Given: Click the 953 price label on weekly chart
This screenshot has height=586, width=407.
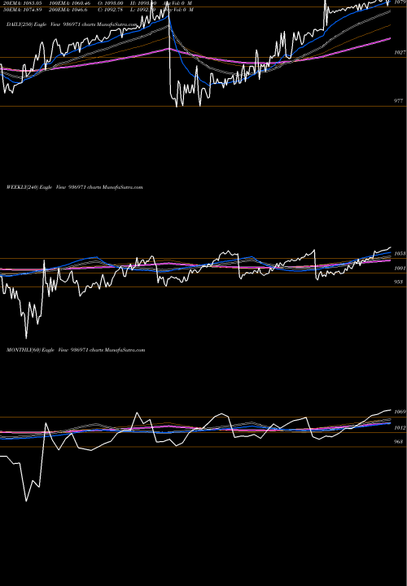Looking at the screenshot, I should point(399,282).
